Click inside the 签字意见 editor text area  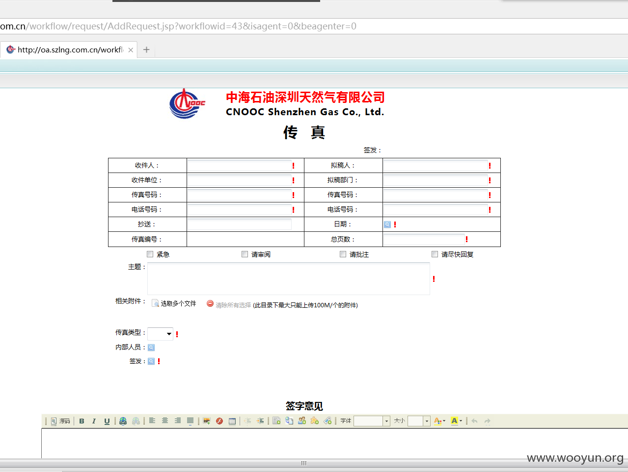334,444
